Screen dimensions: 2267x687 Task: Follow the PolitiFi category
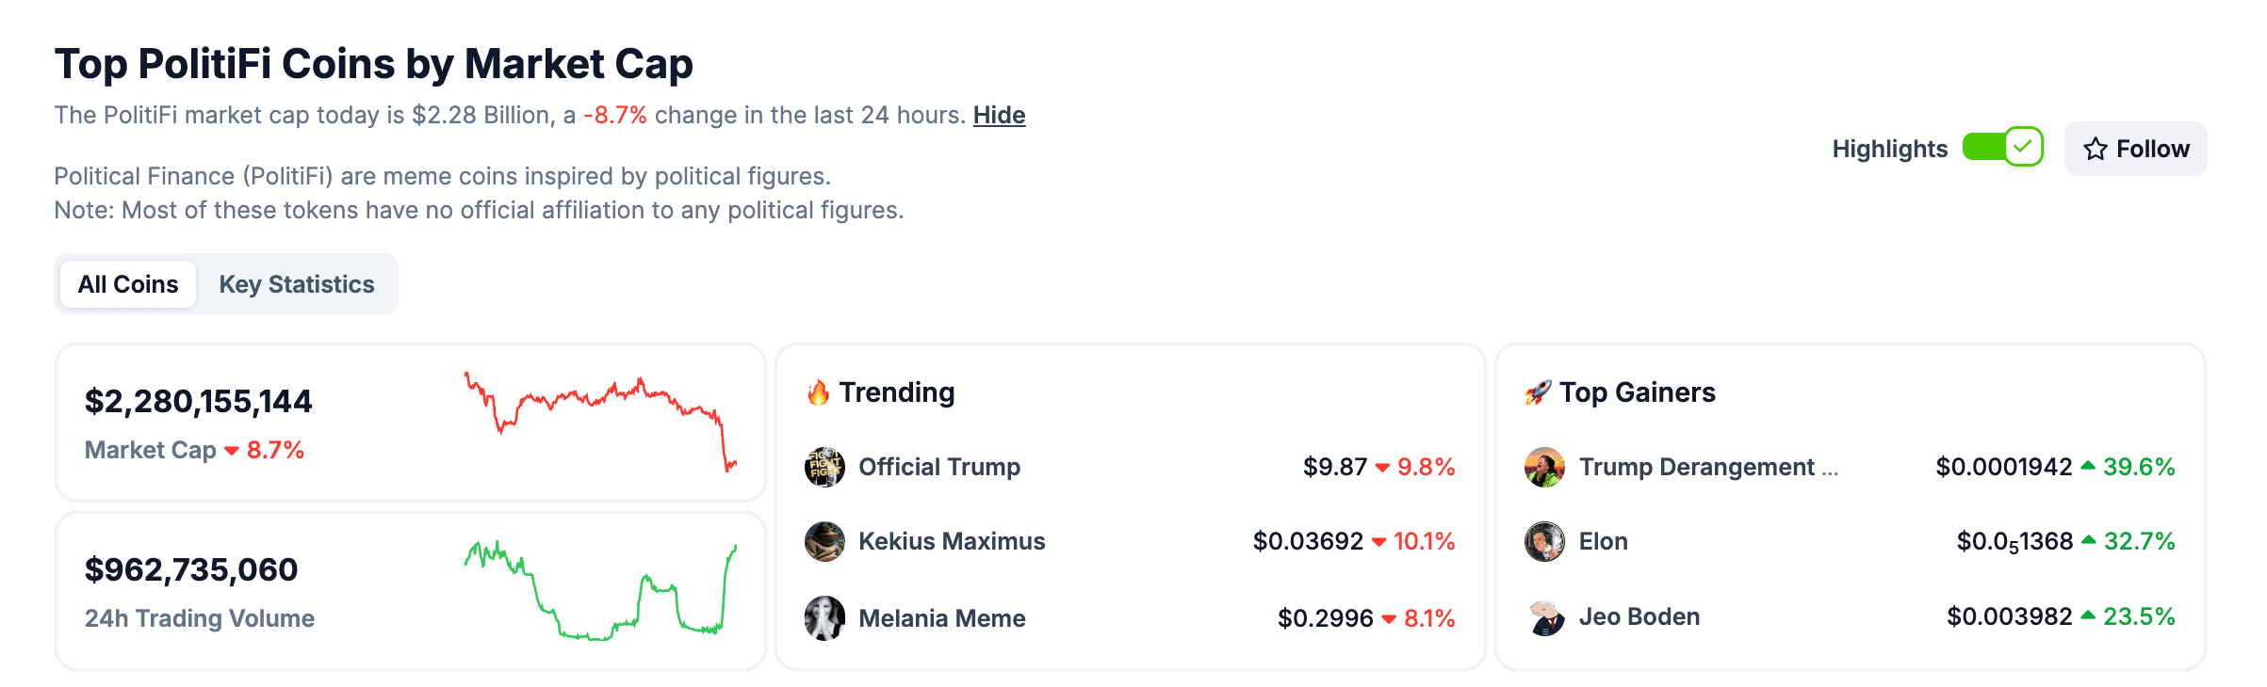pyautogui.click(x=2135, y=149)
